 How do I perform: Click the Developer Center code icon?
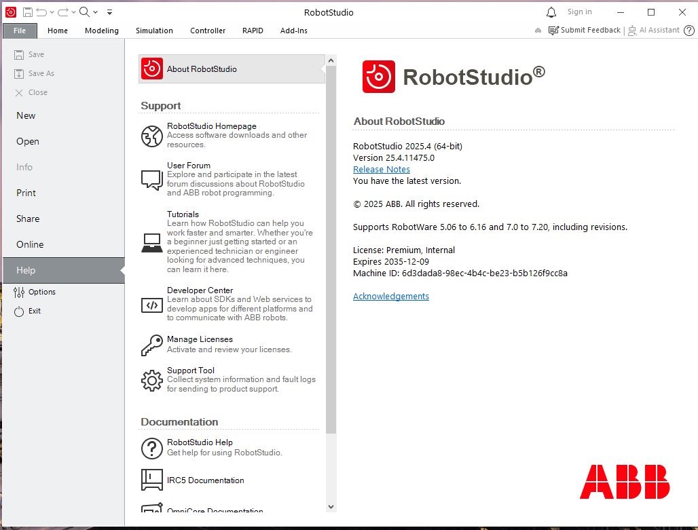click(152, 305)
